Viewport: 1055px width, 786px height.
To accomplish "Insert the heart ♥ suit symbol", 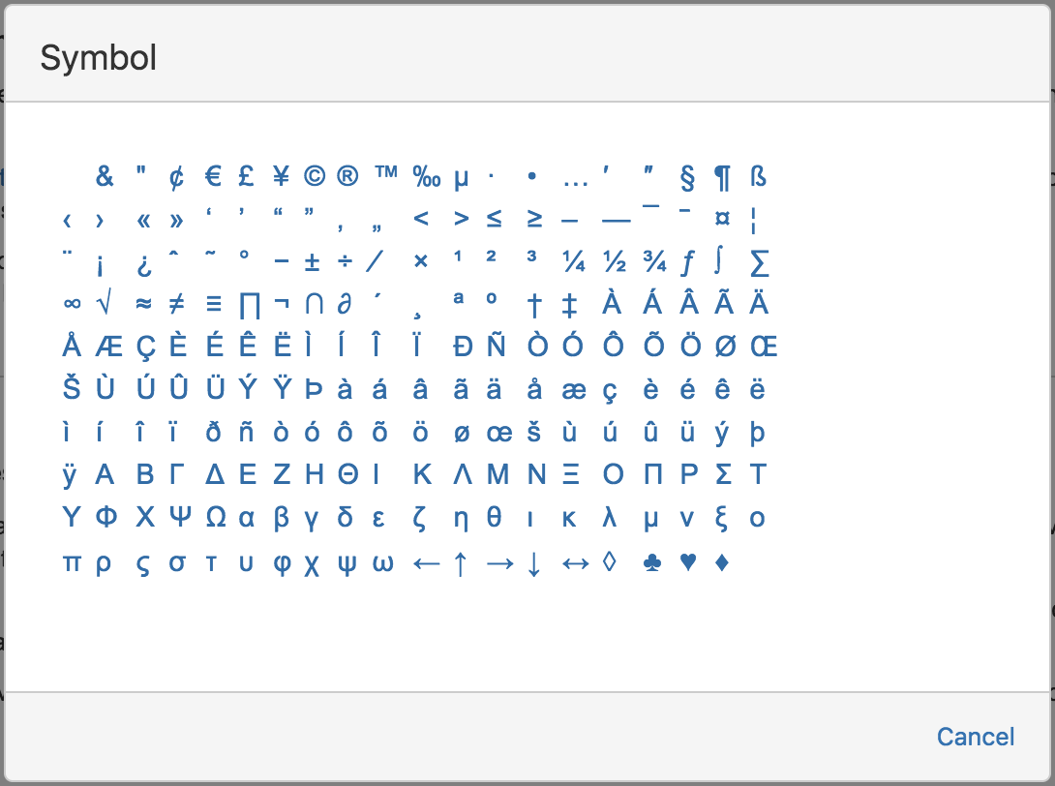I will (x=687, y=561).
